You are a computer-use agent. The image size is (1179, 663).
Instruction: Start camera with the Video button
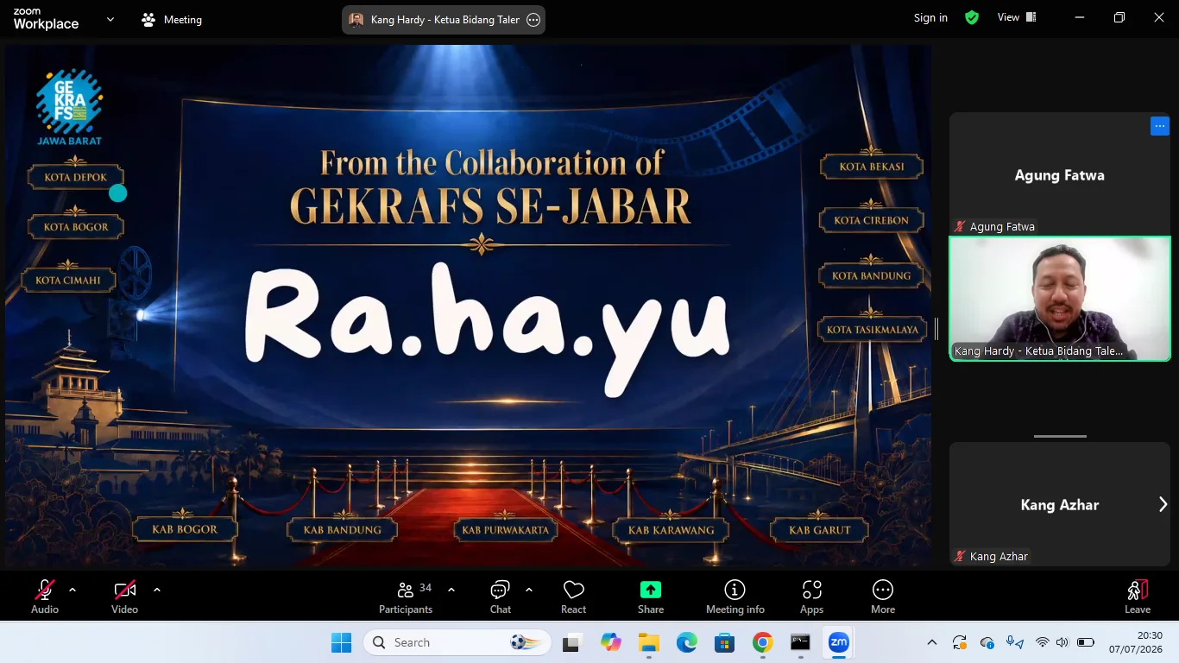(124, 597)
